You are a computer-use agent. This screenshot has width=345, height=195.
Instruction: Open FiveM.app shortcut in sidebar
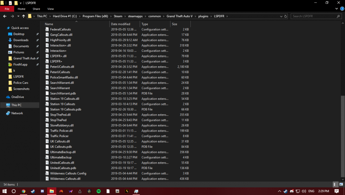tap(20, 65)
